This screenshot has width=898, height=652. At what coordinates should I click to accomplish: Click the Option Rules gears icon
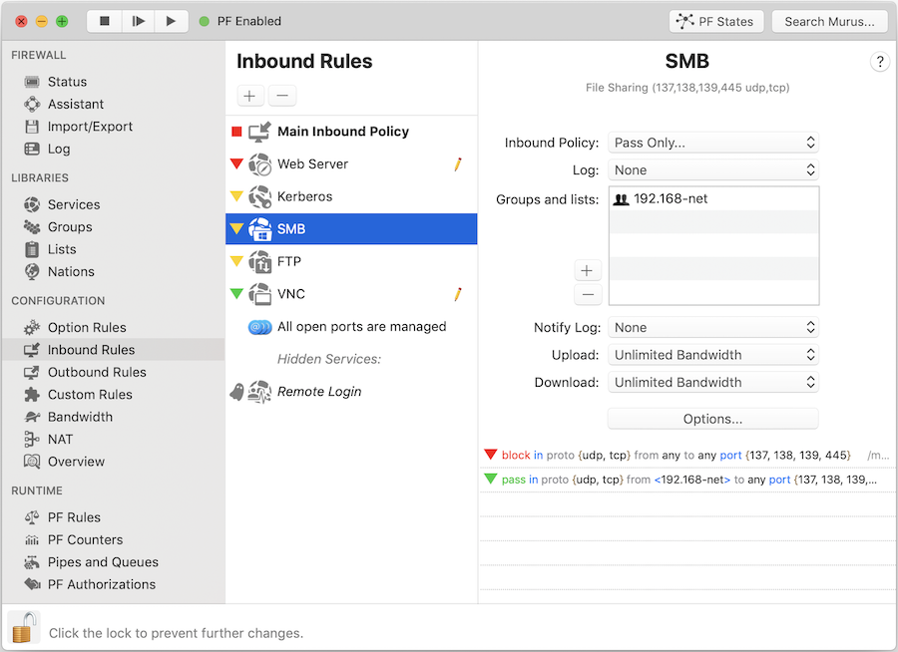pyautogui.click(x=32, y=327)
